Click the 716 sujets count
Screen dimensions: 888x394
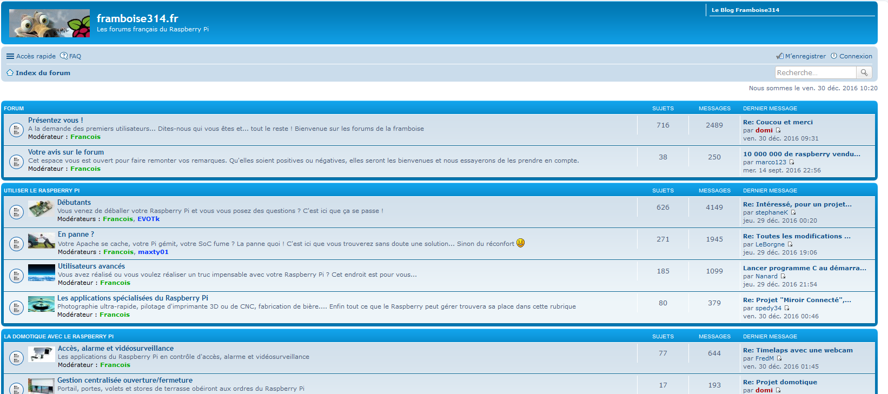[x=663, y=125]
